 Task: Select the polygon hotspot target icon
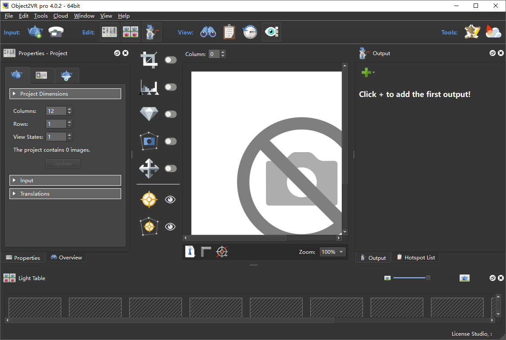149,227
